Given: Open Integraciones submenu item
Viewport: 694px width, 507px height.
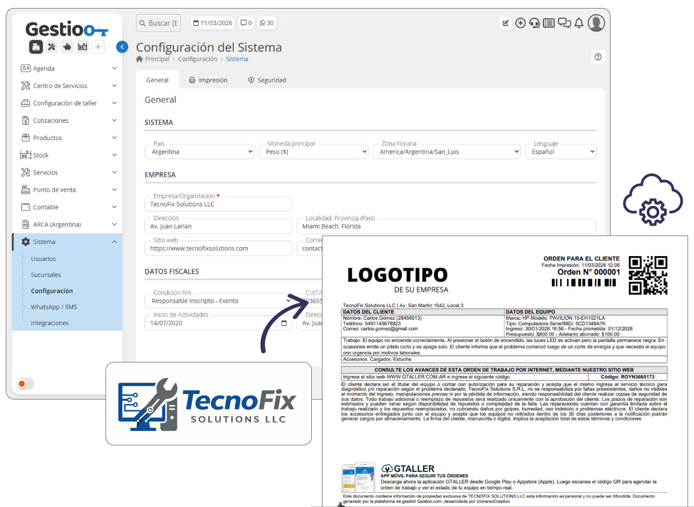Looking at the screenshot, I should [50, 323].
